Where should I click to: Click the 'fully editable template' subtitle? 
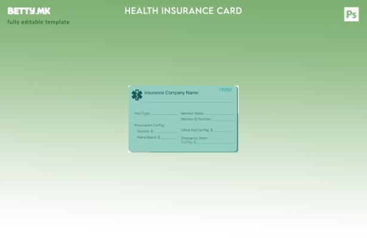[38, 22]
